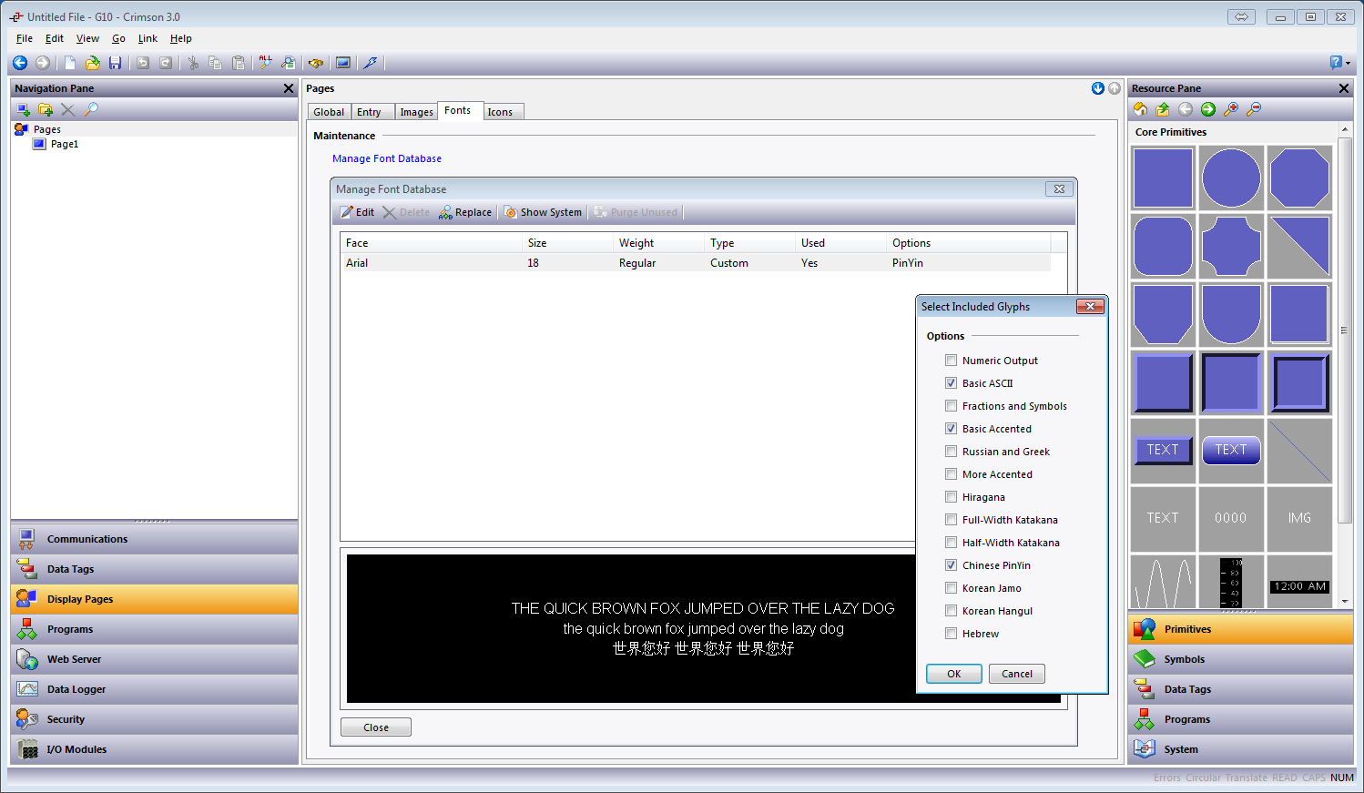Click the monitor screen icon in toolbar
Viewport: 1364px width, 793px height.
point(343,63)
